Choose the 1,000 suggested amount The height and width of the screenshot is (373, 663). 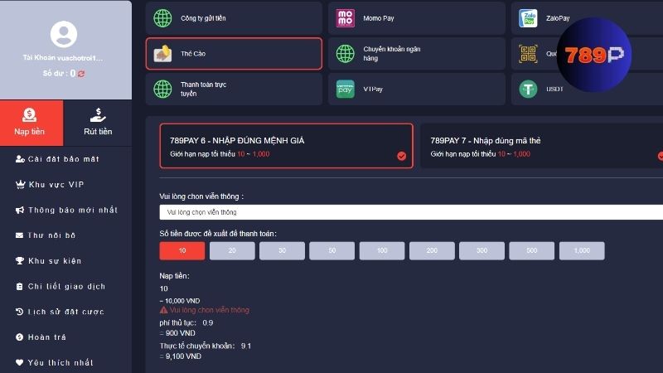tap(582, 251)
